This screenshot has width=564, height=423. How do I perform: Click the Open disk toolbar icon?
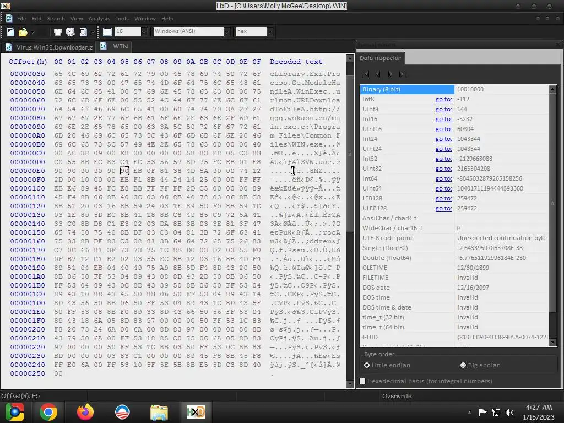coord(70,31)
